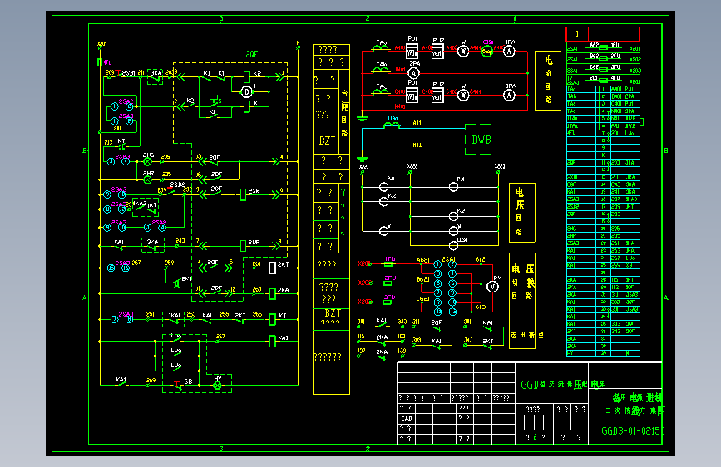Select the N411 wire label
This screenshot has width=721, height=467.
pyautogui.click(x=417, y=145)
